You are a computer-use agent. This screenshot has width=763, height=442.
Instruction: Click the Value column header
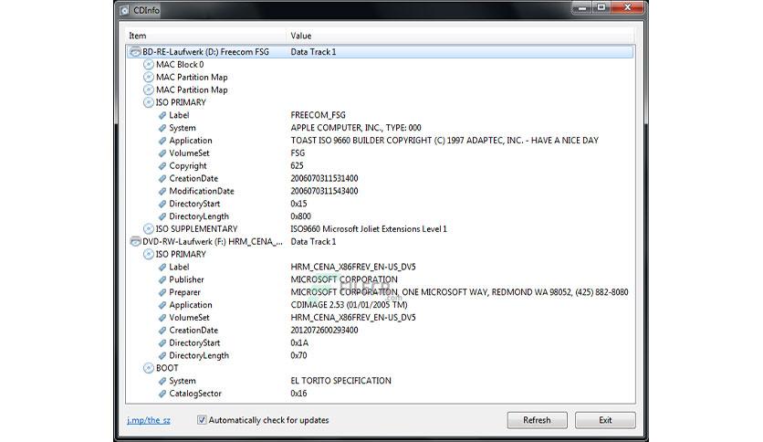click(460, 36)
